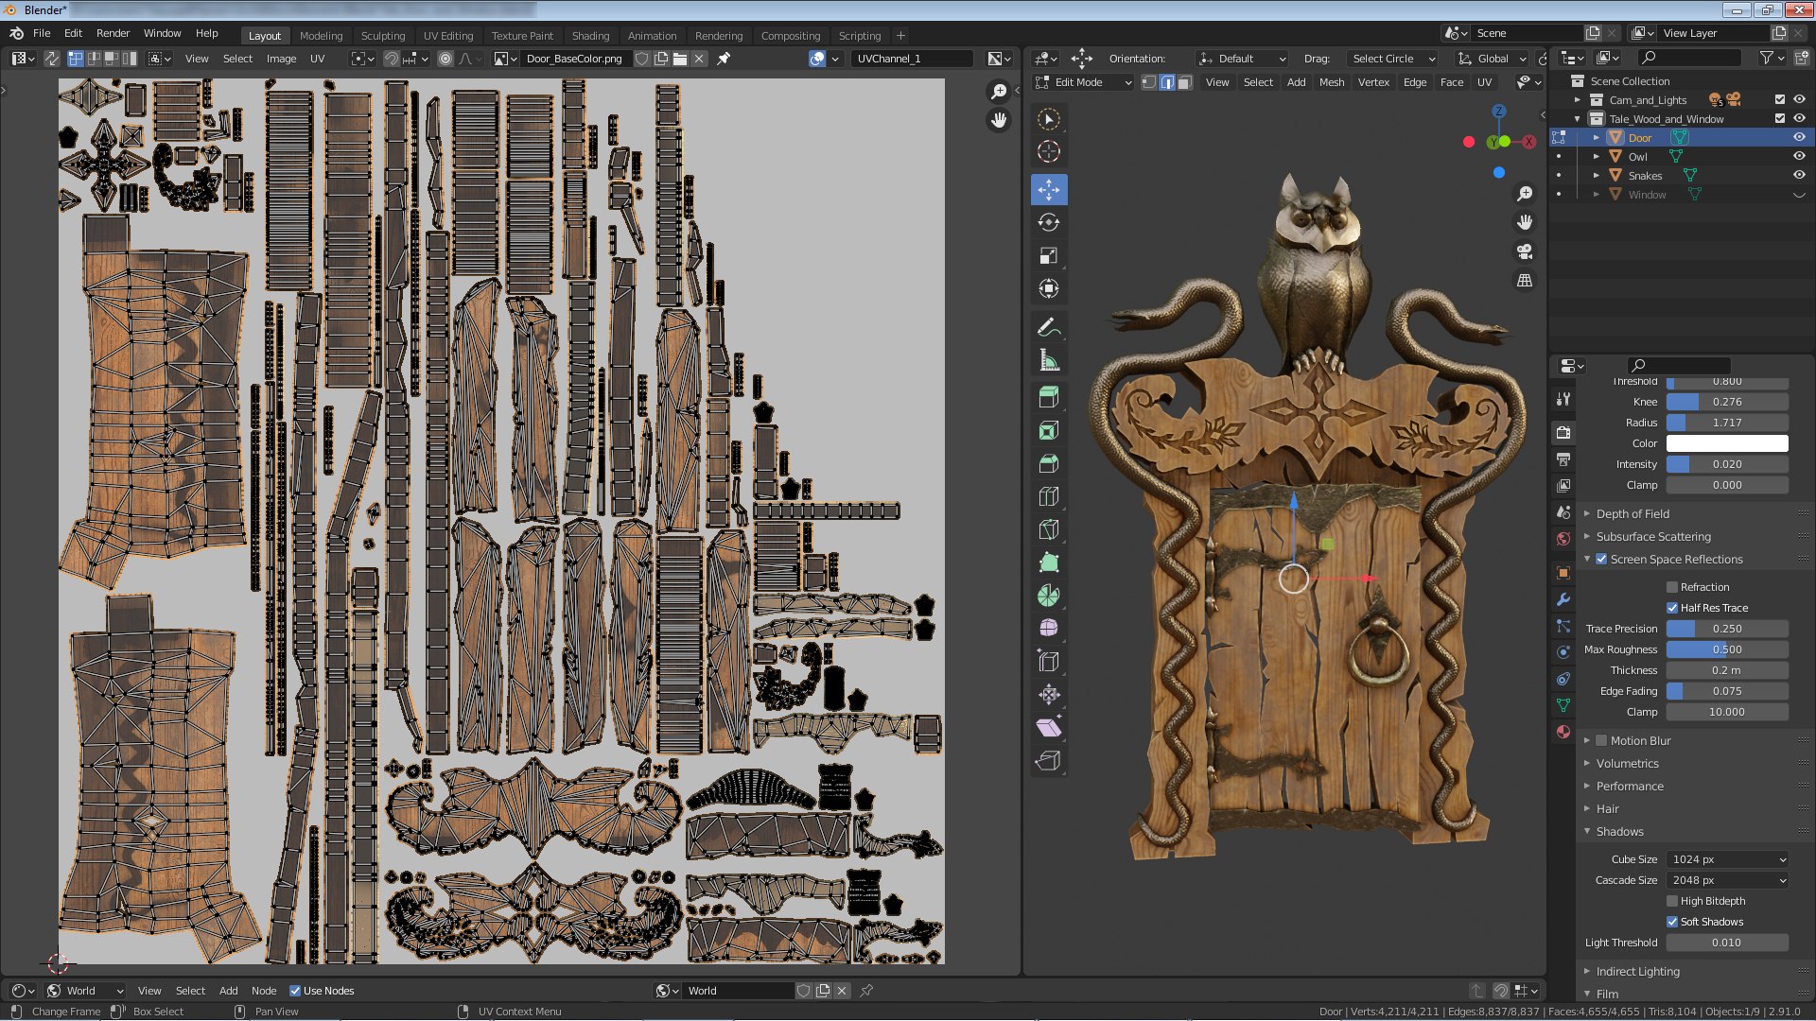Select the Scale tool in viewport toolbar
This screenshot has width=1816, height=1021.
[x=1048, y=255]
